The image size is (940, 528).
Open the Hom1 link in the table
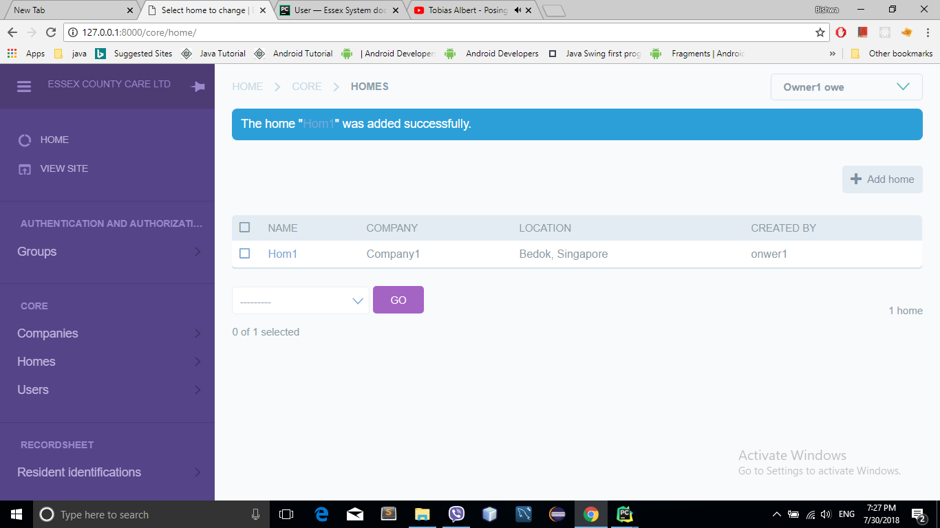282,254
